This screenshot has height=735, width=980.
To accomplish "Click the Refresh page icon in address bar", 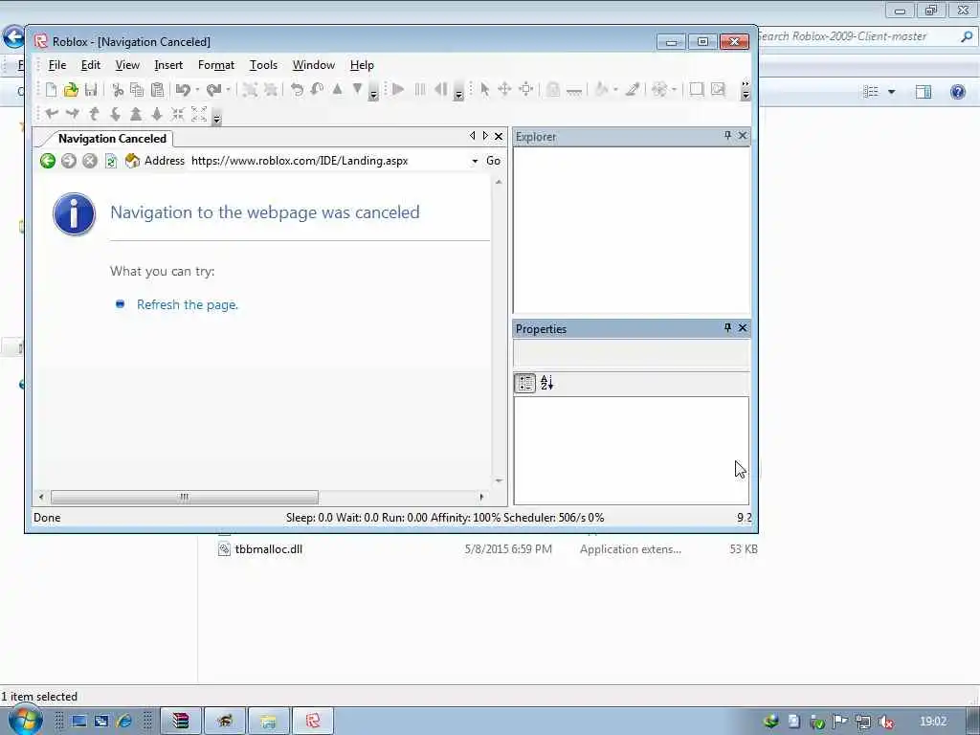I will [111, 161].
